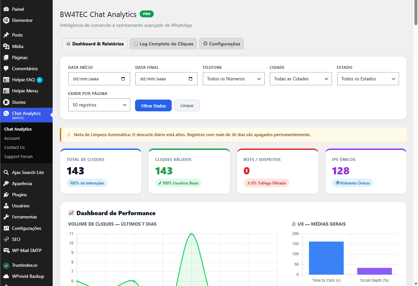Click the Usuários person icon
Viewport: 418px width, 286px height.
pos(6,206)
